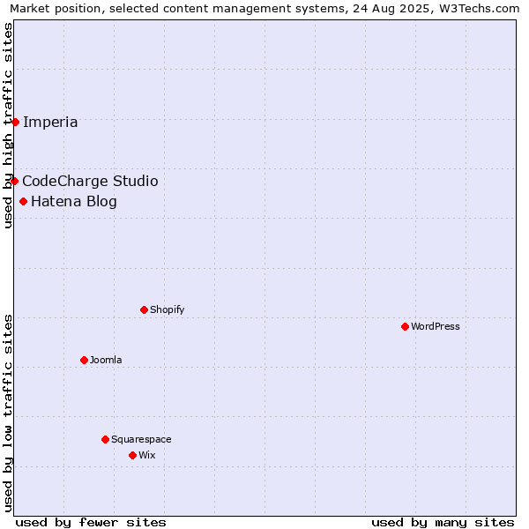
Task: Select the Wix label
Action: [146, 455]
